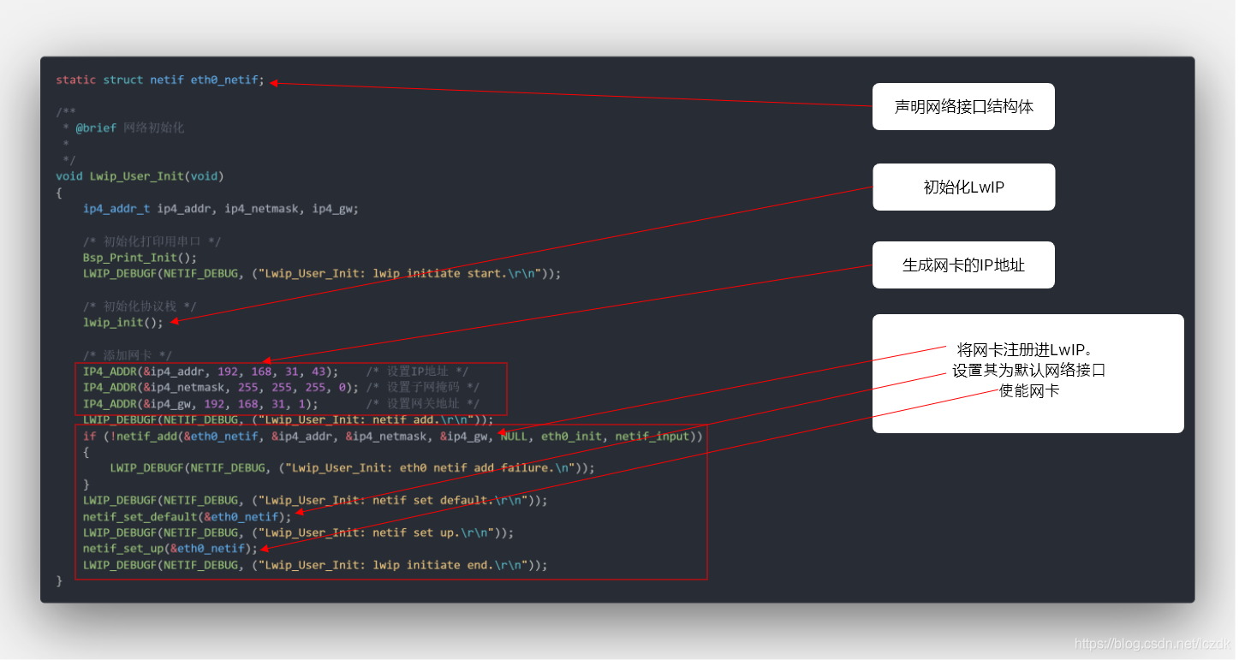Click the 'netif_set_up(&eth0_netif);' call
1239x660 pixels.
click(170, 548)
